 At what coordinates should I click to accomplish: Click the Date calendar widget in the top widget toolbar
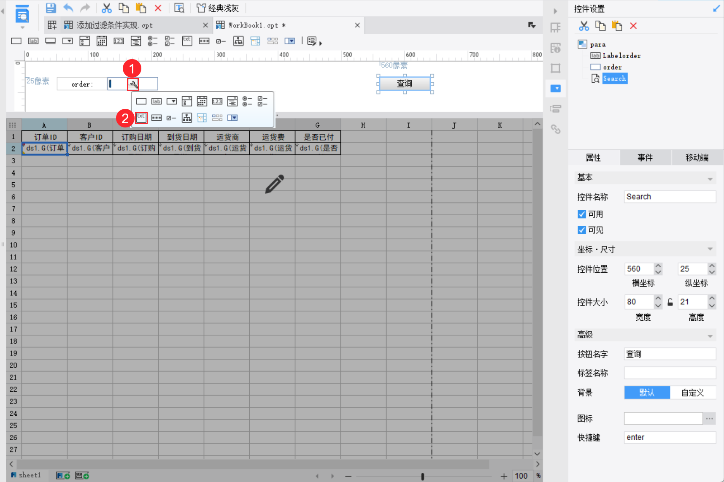coord(102,41)
